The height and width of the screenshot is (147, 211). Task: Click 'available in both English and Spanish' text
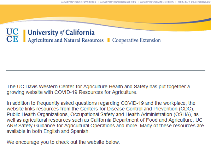coord(48,131)
